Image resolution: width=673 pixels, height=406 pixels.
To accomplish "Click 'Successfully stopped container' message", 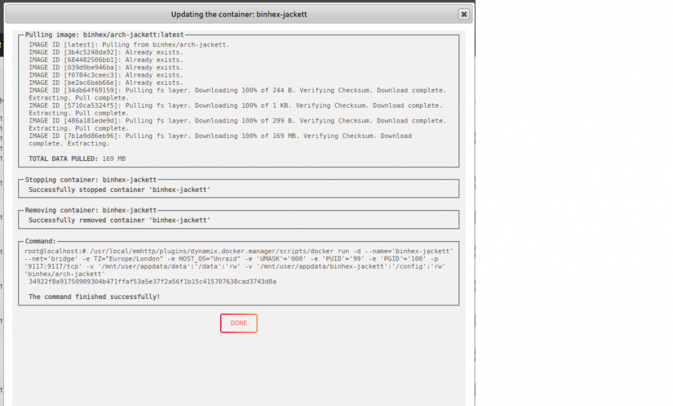I will point(119,190).
